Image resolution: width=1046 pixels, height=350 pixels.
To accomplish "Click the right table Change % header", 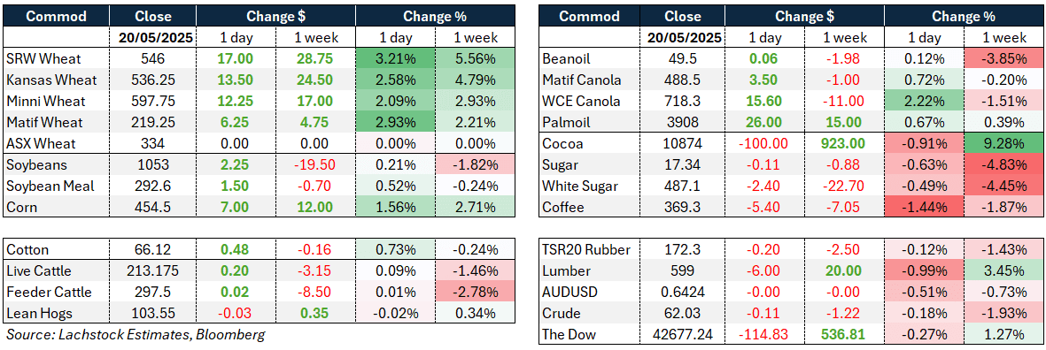I will point(964,16).
